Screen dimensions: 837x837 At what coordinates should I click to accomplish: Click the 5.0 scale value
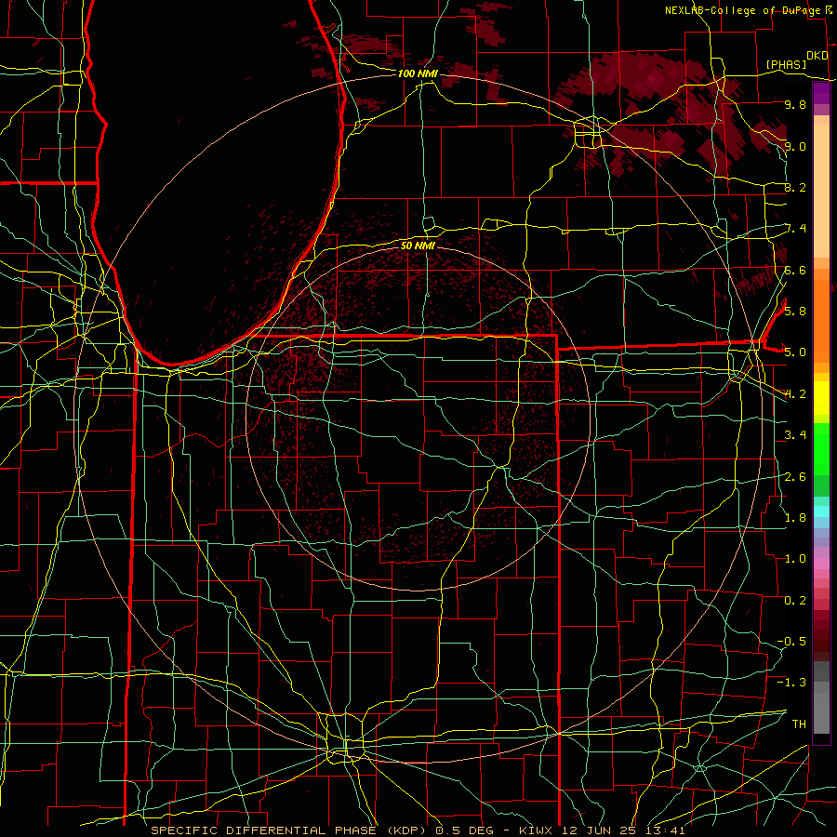coord(795,352)
